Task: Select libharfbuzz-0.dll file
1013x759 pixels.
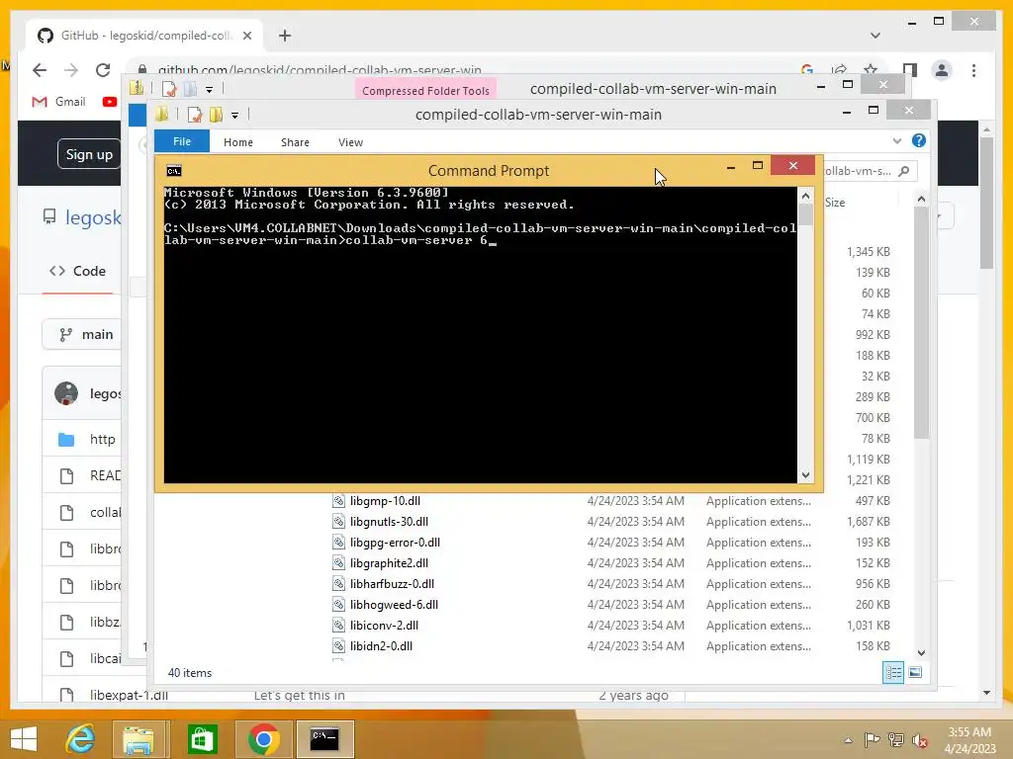Action: click(x=392, y=583)
